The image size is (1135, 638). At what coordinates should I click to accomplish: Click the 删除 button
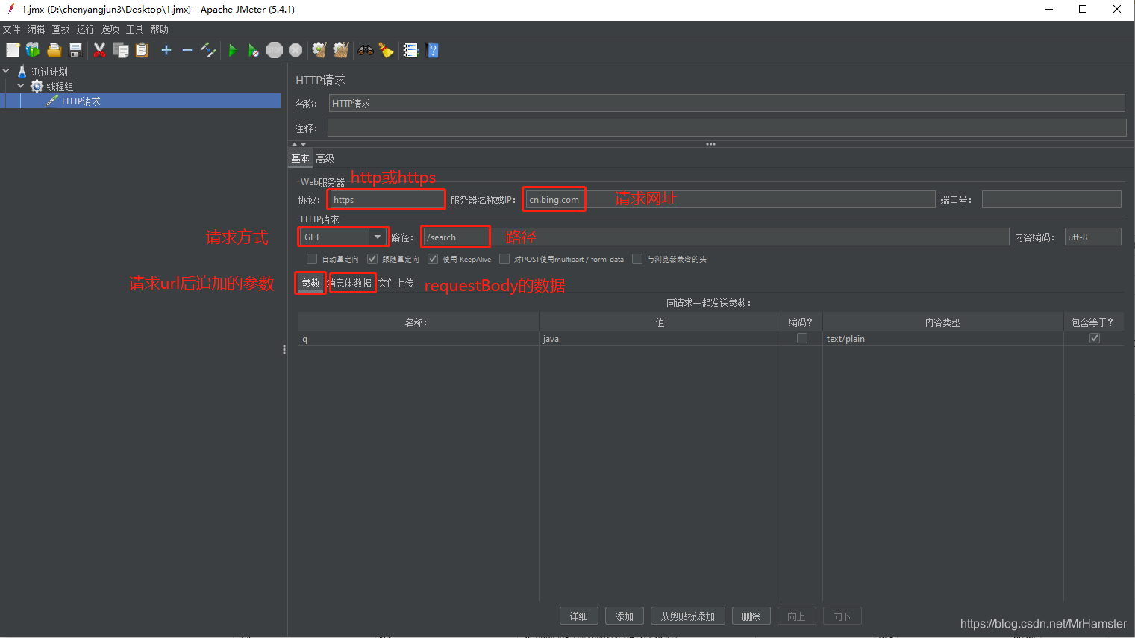point(751,616)
